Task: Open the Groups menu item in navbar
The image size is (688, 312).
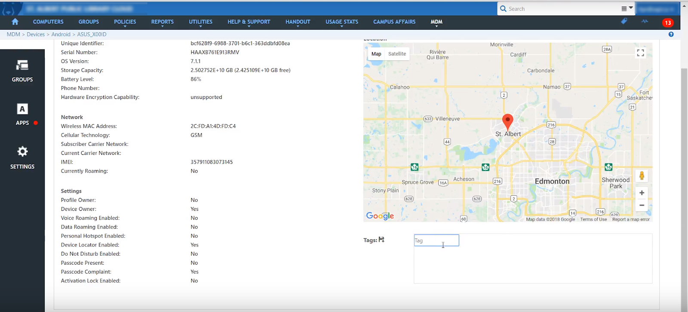Action: (x=89, y=22)
